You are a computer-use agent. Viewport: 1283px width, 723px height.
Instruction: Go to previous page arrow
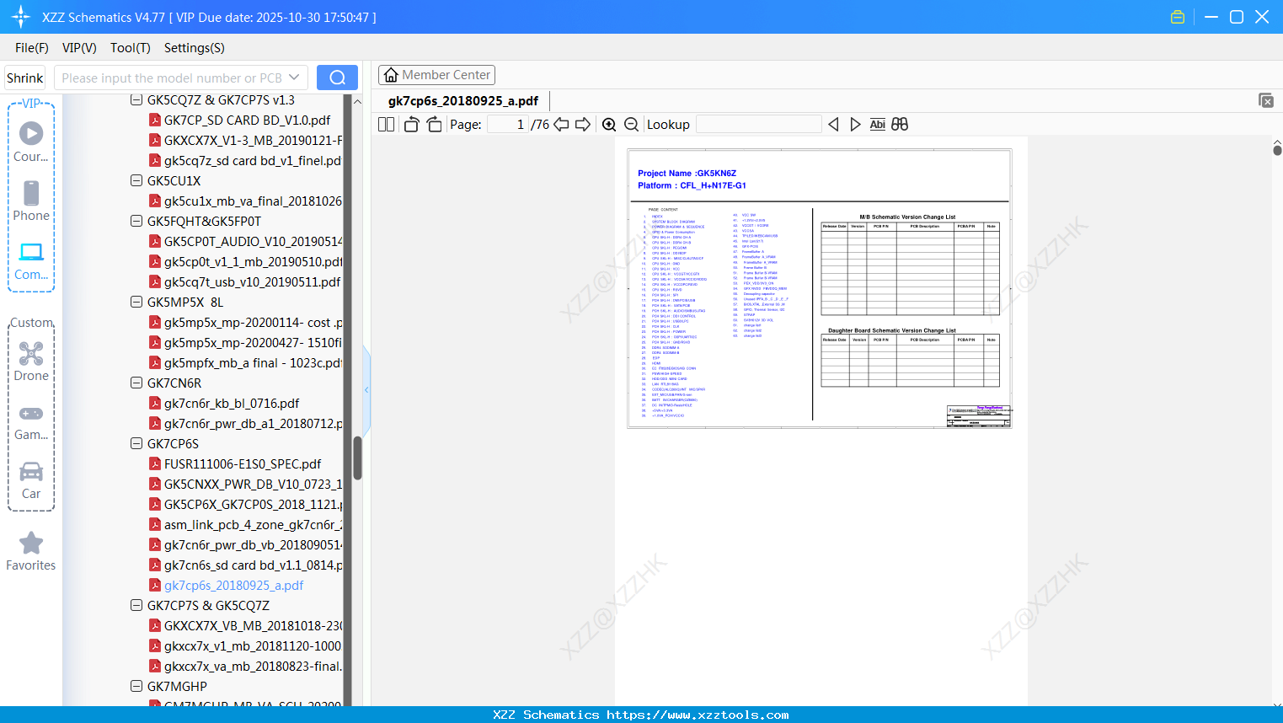click(x=561, y=124)
